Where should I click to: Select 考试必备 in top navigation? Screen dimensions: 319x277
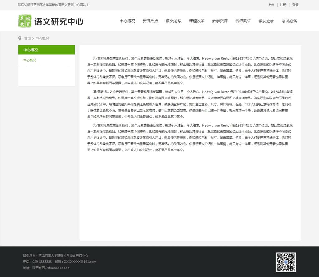289,21
